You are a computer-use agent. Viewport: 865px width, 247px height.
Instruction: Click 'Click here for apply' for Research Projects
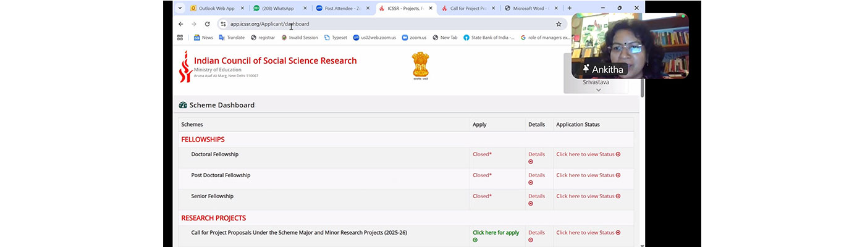(x=496, y=233)
